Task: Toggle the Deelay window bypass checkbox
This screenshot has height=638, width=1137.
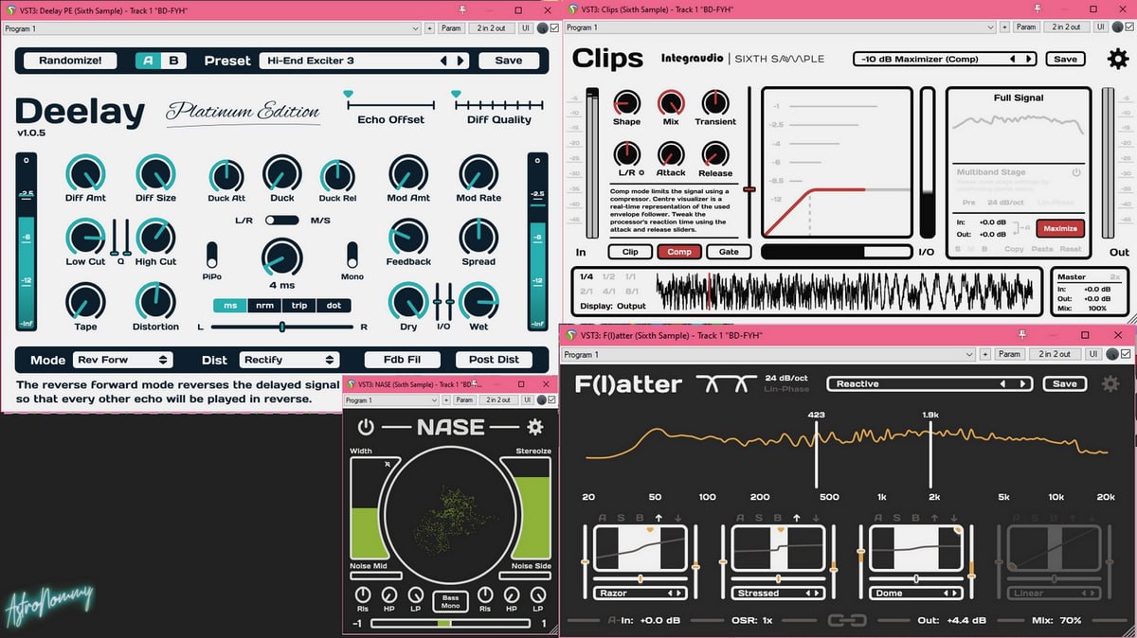Action: coord(555,28)
